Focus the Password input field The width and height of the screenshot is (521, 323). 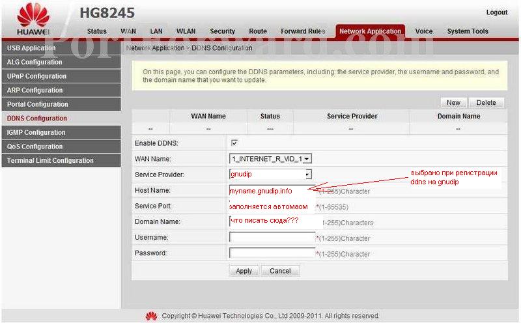click(x=272, y=253)
